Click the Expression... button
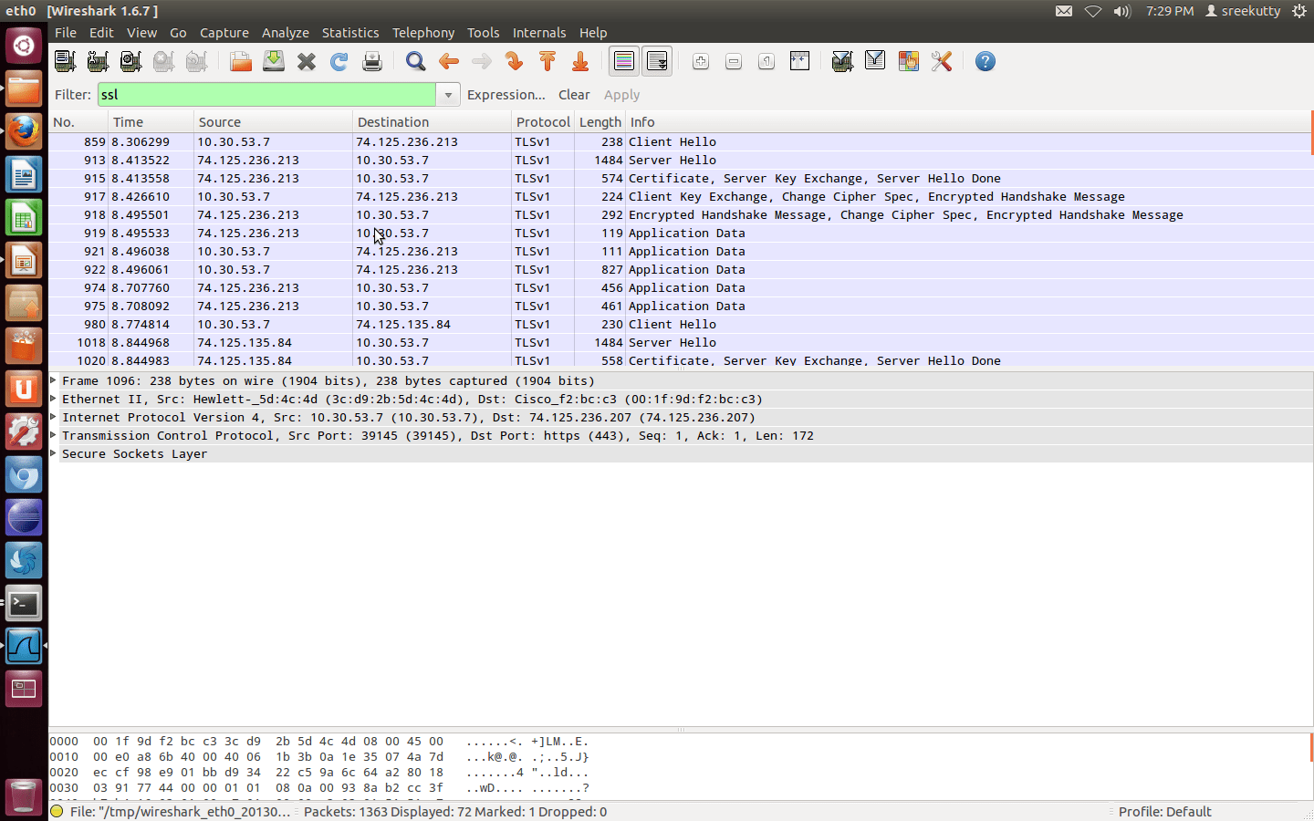The image size is (1314, 821). [506, 95]
